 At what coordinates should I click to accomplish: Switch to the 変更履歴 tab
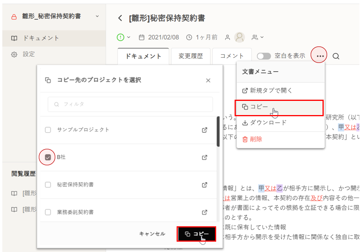click(x=190, y=56)
